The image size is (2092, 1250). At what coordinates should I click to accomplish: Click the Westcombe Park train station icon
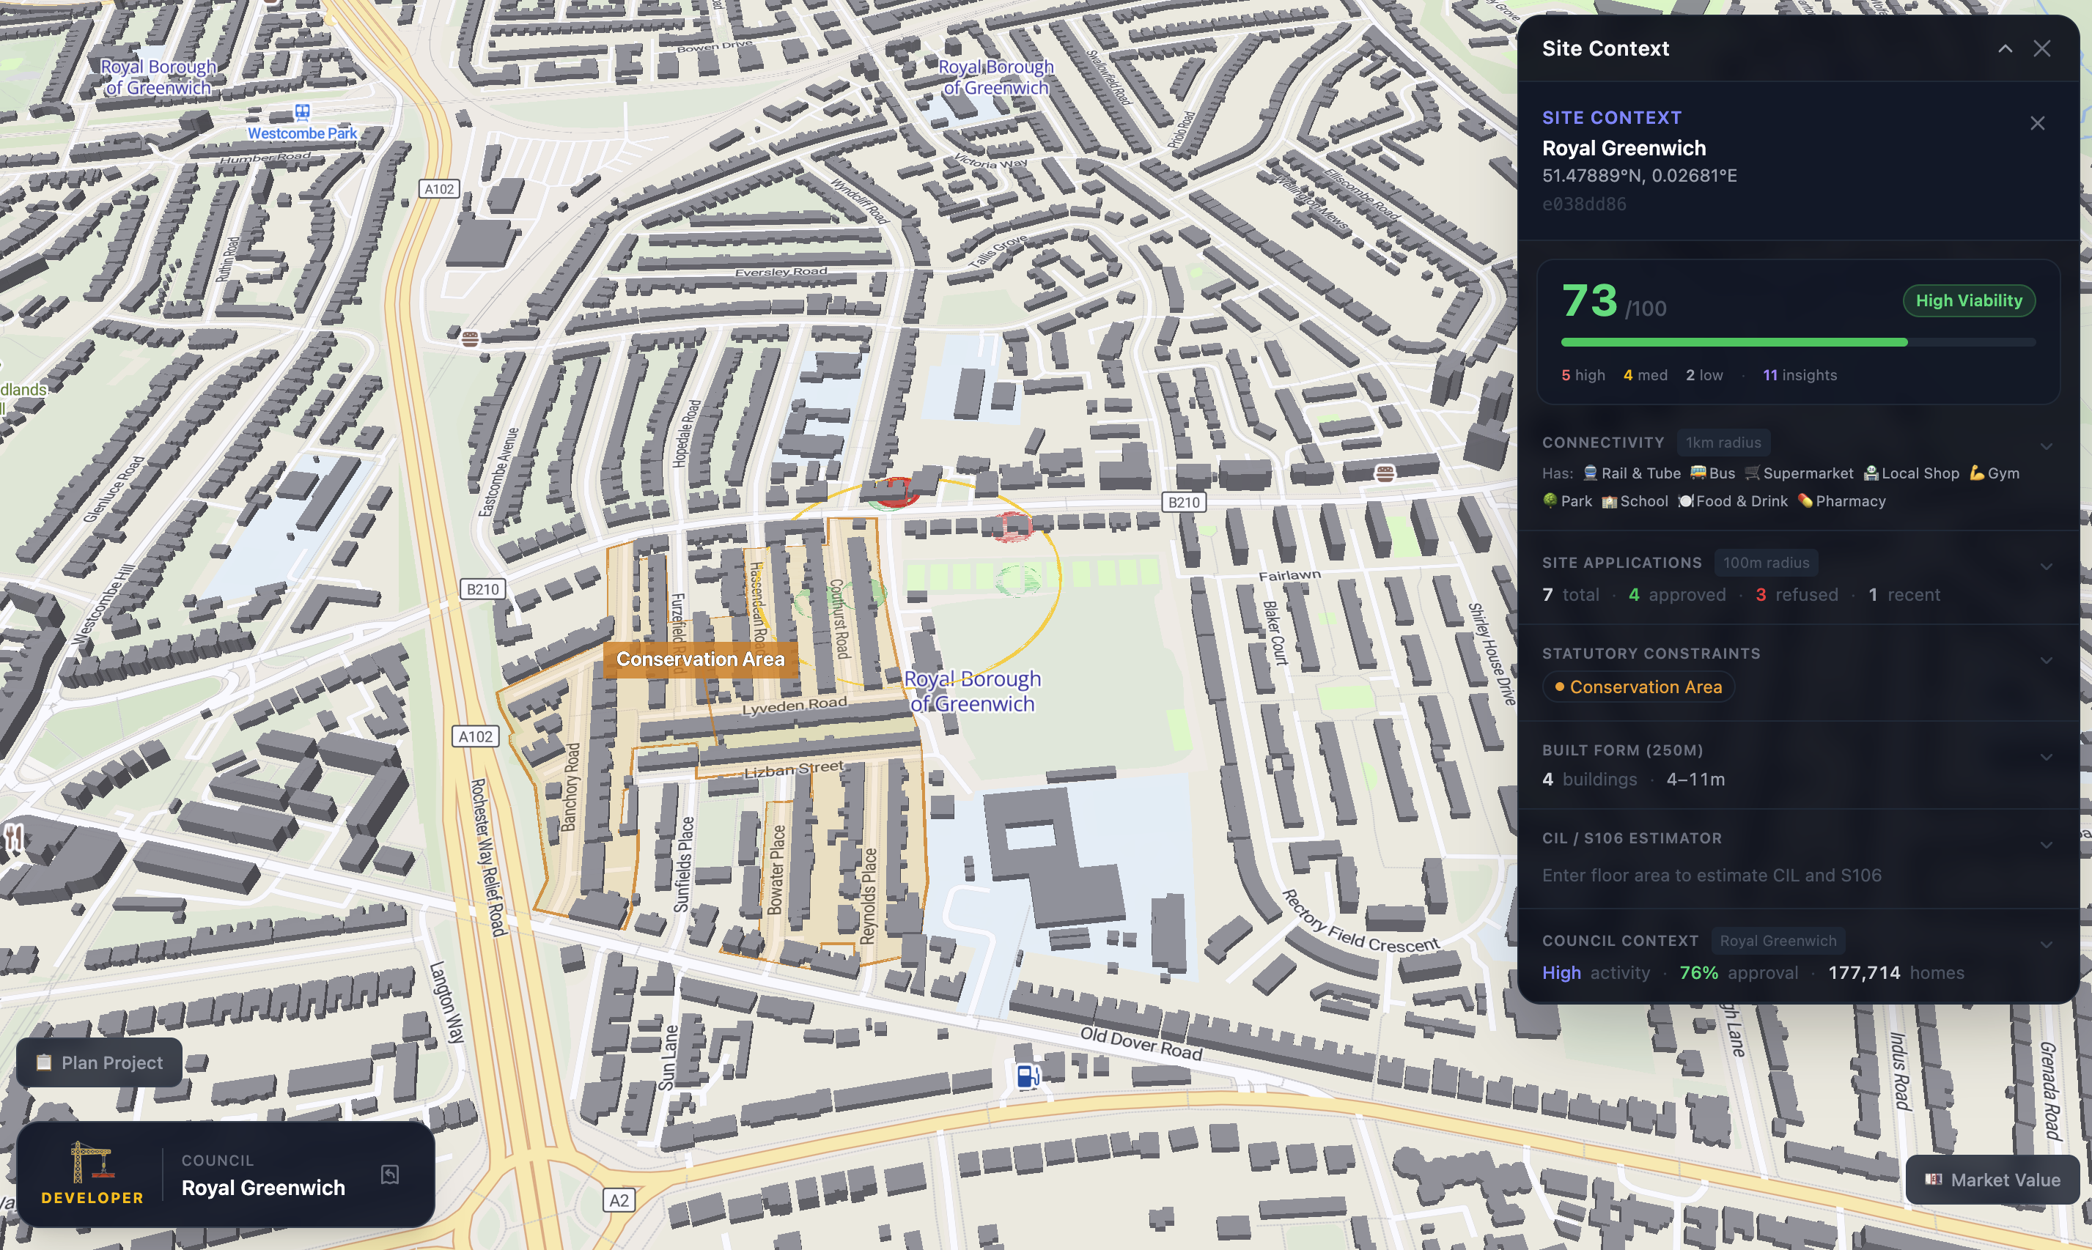coord(303,112)
